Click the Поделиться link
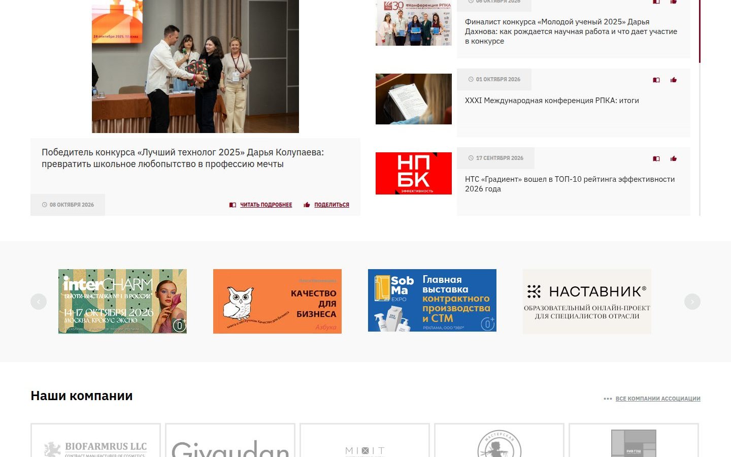Image resolution: width=731 pixels, height=457 pixels. (x=331, y=205)
